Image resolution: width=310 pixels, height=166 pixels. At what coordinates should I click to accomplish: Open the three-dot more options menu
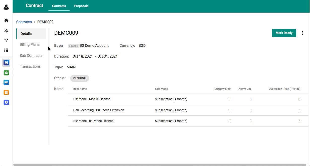pos(302,33)
